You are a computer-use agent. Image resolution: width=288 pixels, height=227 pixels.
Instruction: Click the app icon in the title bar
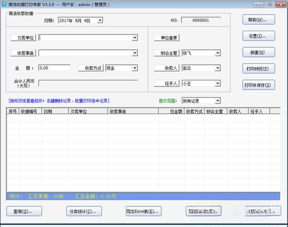pos(4,4)
